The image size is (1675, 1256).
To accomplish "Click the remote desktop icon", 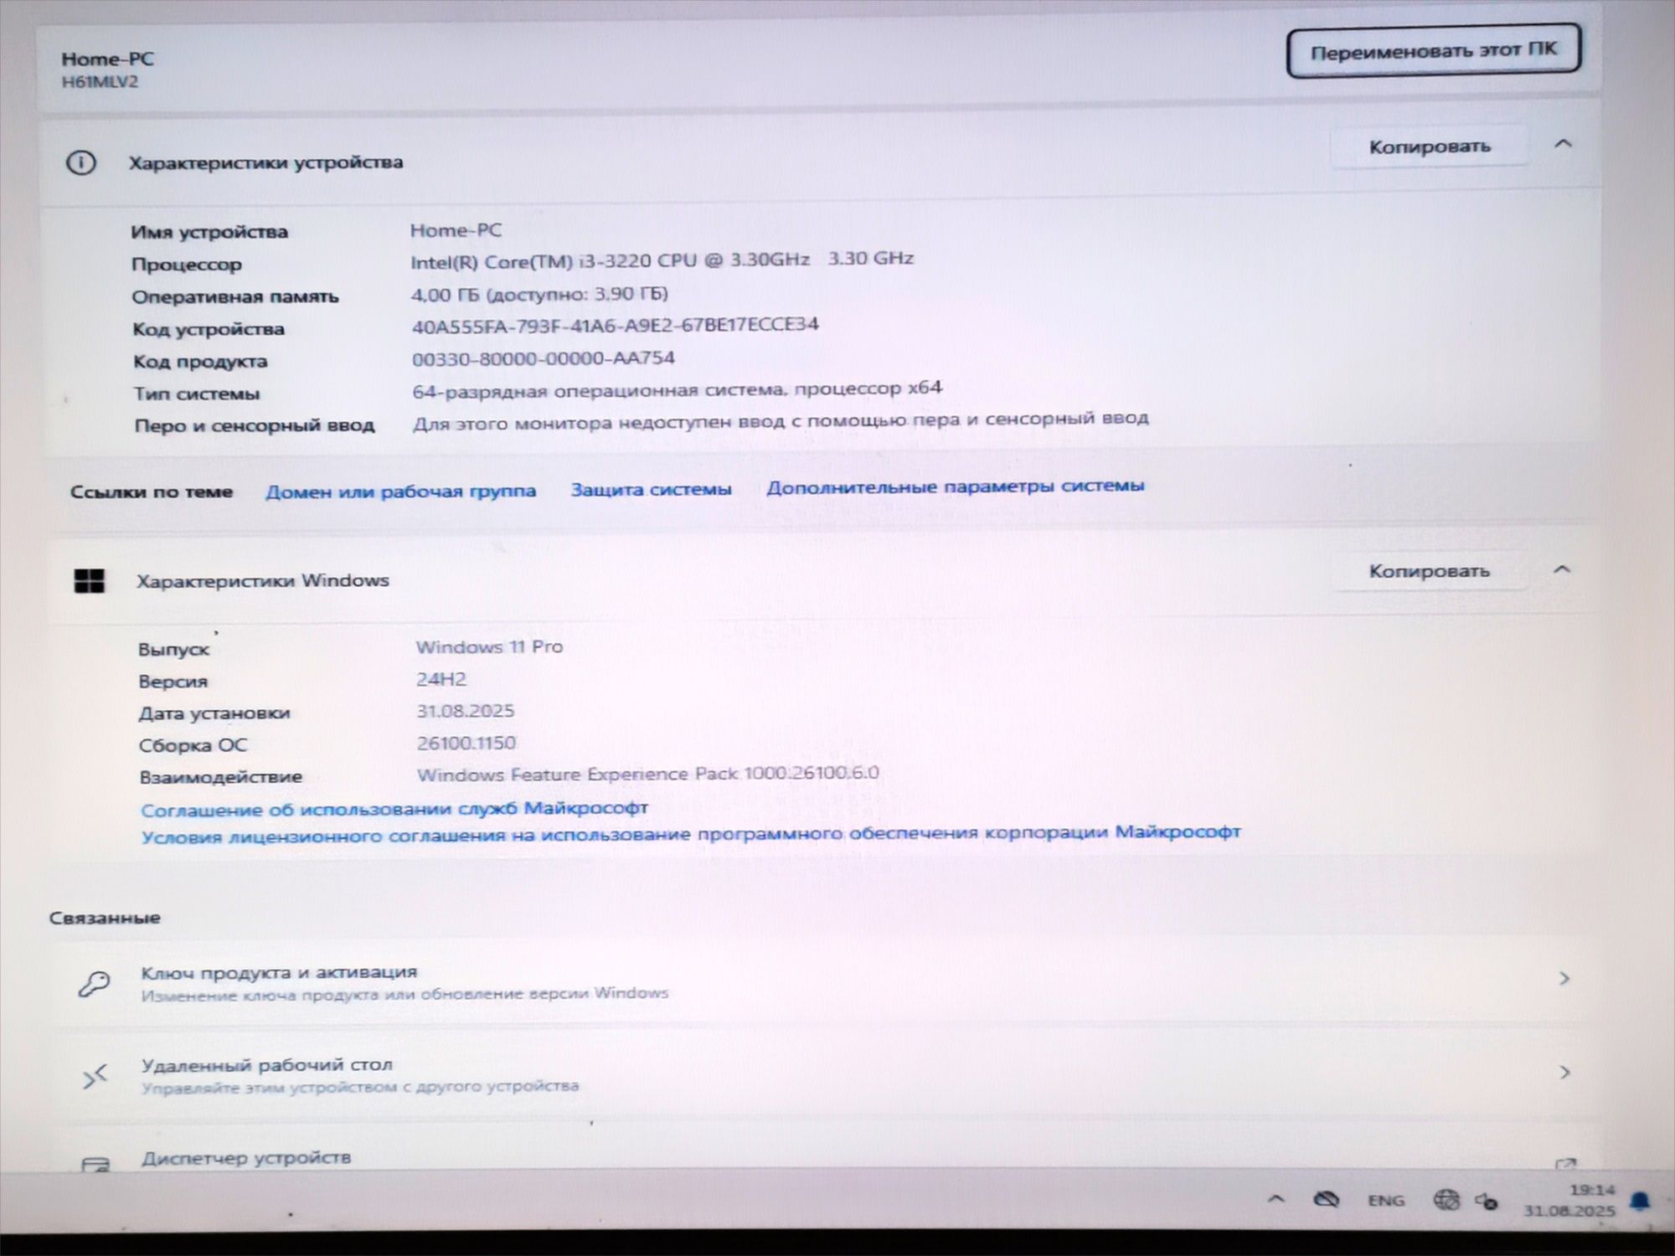I will pyautogui.click(x=95, y=1076).
